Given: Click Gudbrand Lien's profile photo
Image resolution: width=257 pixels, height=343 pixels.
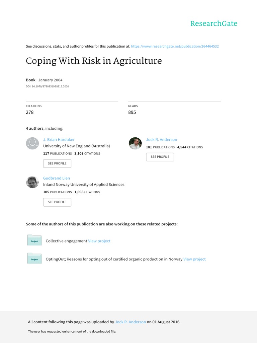Looking at the screenshot, I should coord(32,182).
